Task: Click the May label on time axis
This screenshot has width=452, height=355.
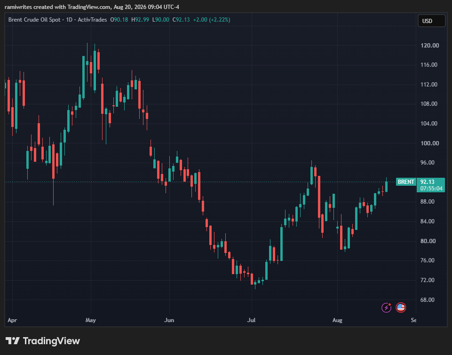Action: coord(90,320)
